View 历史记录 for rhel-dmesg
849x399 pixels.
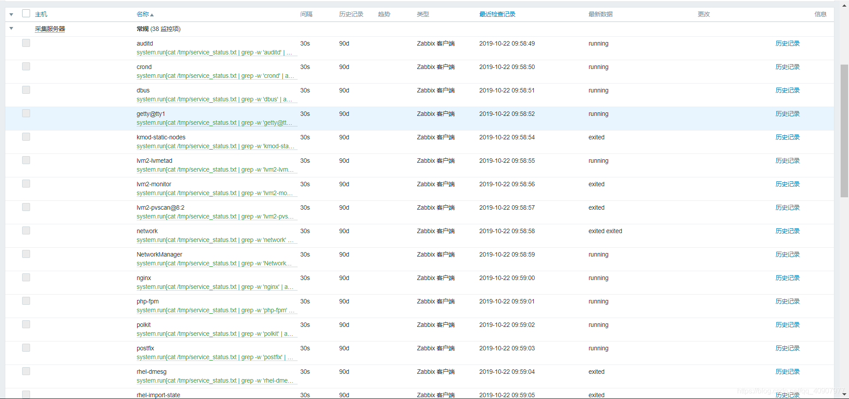coord(788,372)
